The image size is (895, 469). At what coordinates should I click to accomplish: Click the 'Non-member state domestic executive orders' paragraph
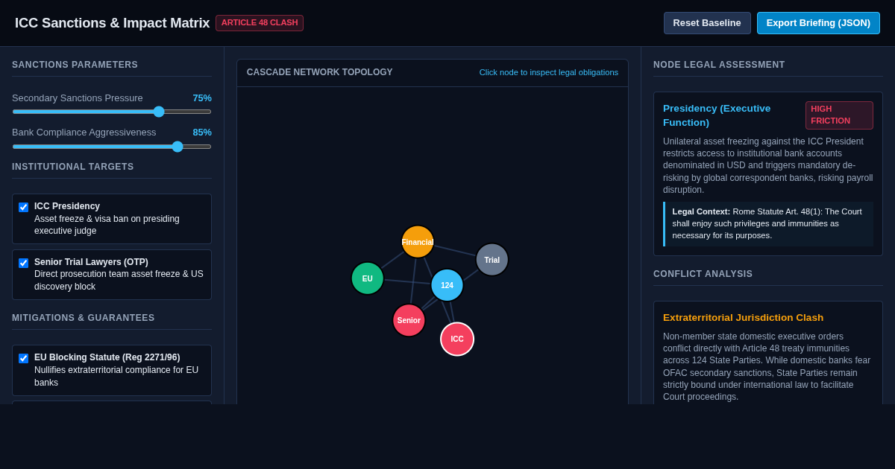[767, 367]
